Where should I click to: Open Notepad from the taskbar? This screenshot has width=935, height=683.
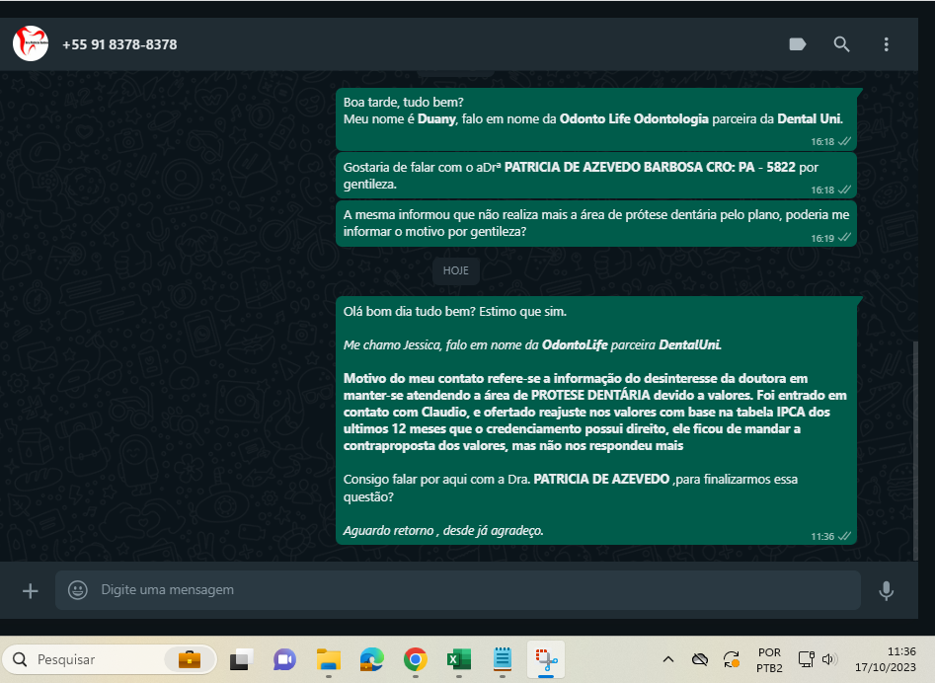(x=503, y=659)
